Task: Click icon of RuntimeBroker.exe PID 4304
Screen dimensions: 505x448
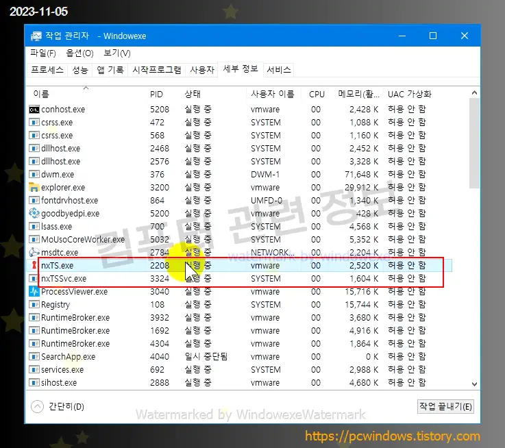Action: click(x=34, y=344)
